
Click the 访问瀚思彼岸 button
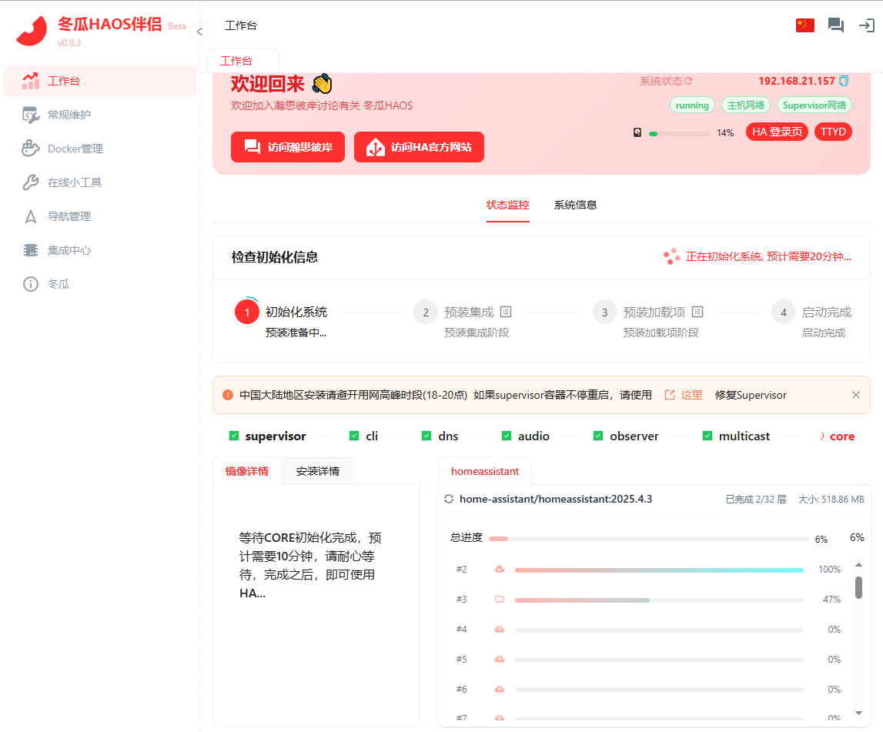[288, 147]
